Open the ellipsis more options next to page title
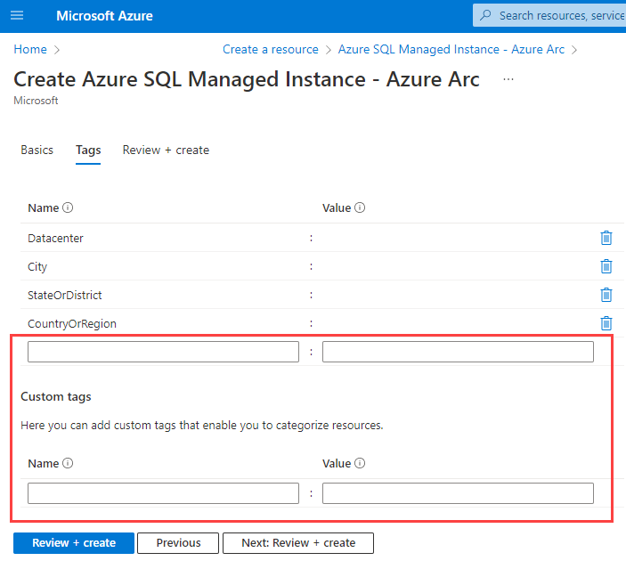 coord(508,79)
